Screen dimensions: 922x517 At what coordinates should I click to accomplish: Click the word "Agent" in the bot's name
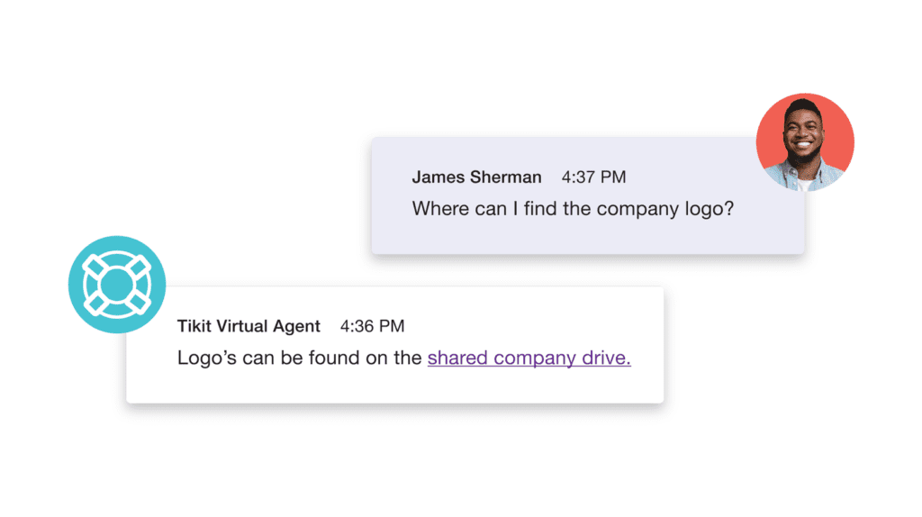tap(297, 326)
